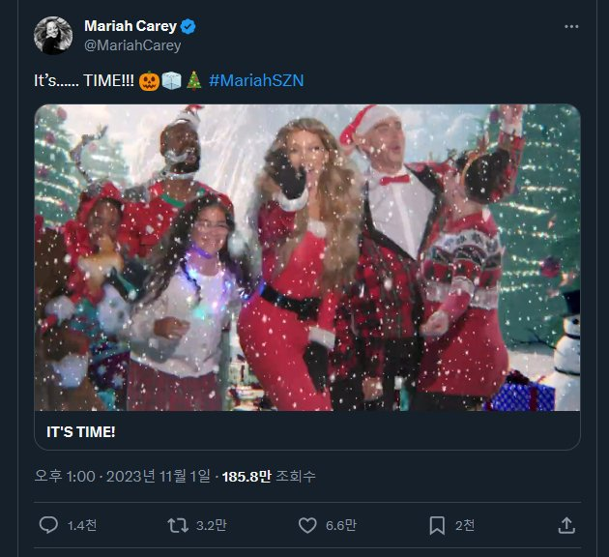Screen dimensions: 609x557
Task: Open Mariah Carey's profile avatar
Action: [53, 36]
